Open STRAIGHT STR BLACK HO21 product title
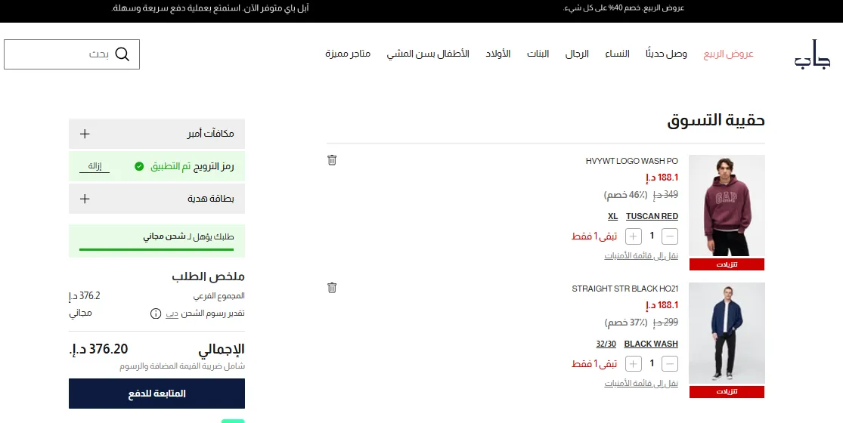Screen dimensions: 843x423 (x=625, y=289)
